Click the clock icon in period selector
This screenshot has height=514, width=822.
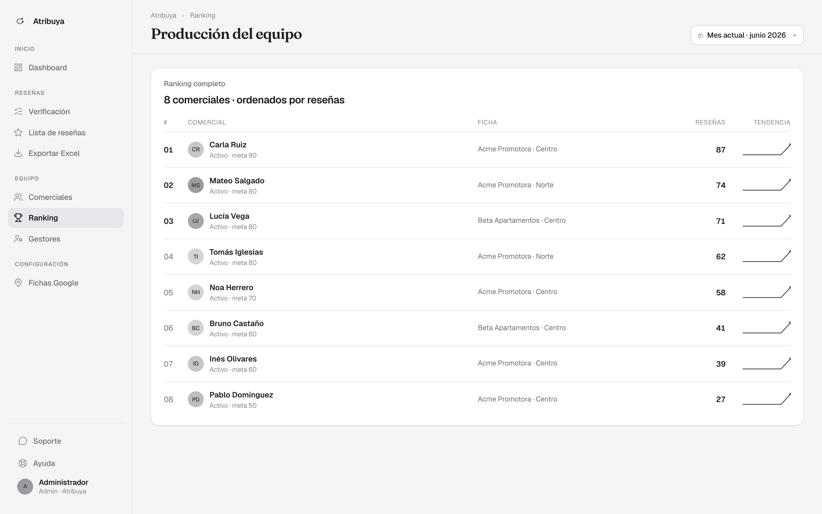pyautogui.click(x=700, y=35)
